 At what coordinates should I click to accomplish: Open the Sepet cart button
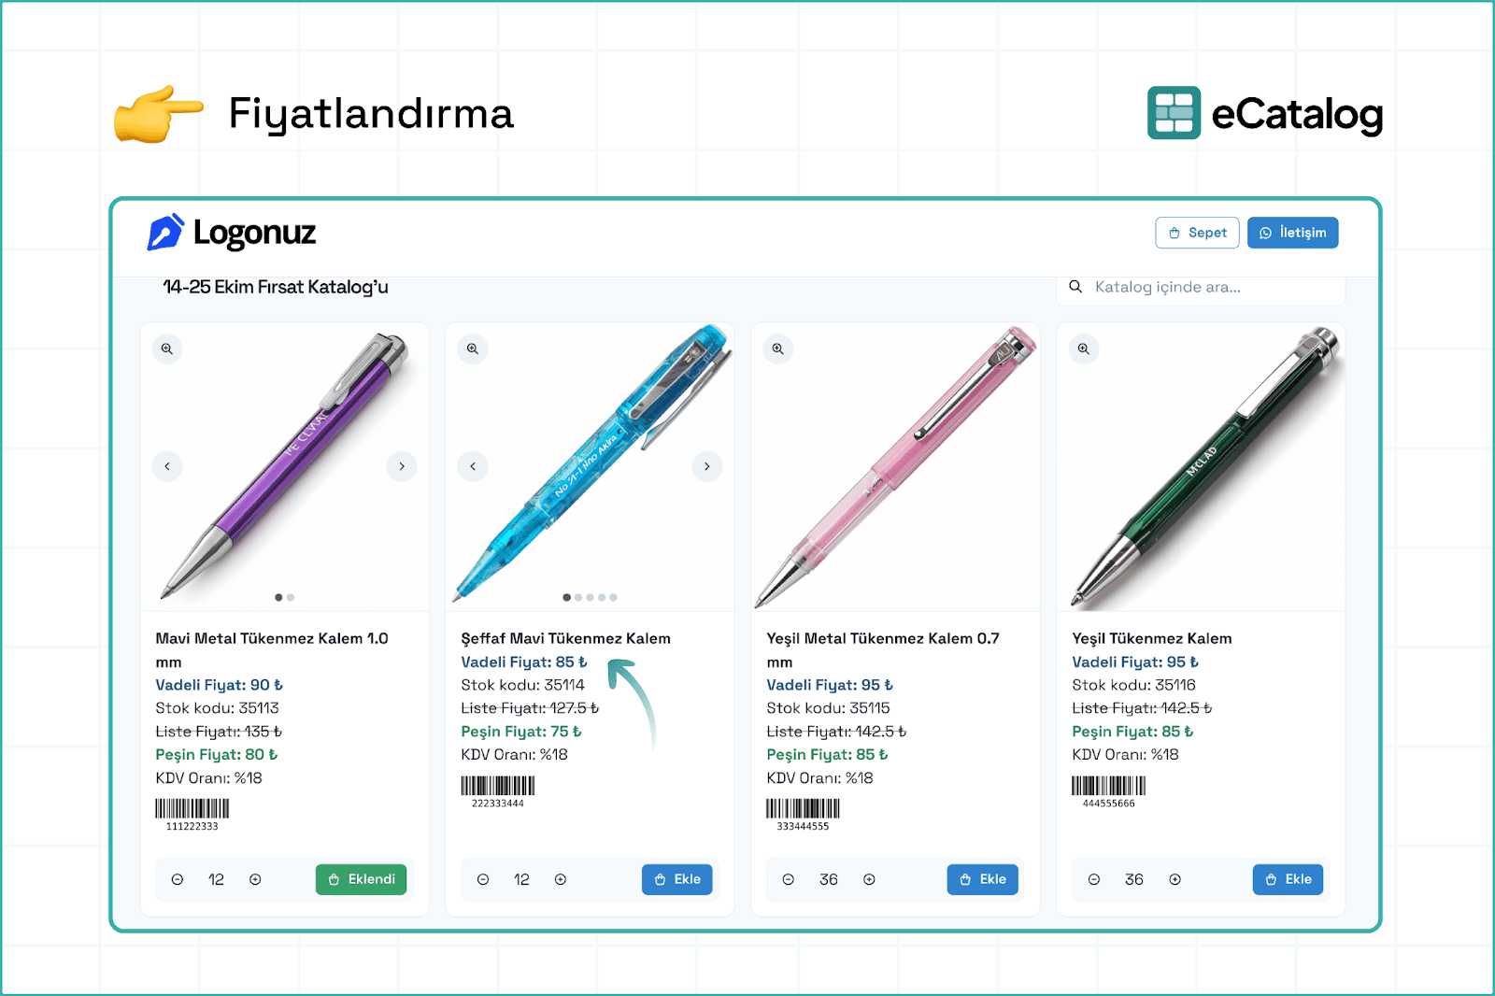click(1198, 233)
